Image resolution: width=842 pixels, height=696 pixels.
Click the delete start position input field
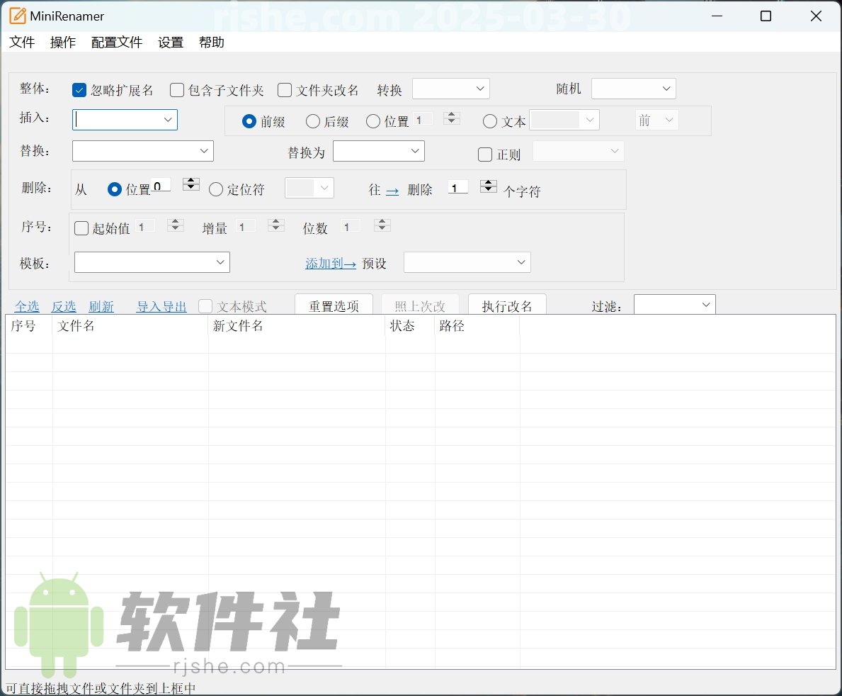[161, 185]
